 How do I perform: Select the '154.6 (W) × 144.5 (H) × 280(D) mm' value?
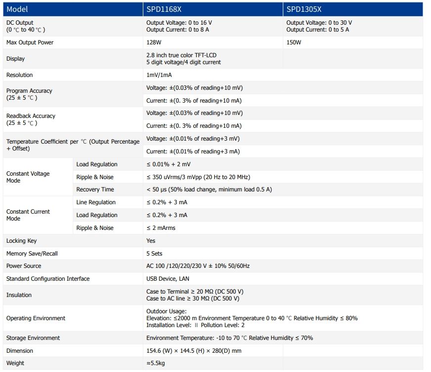194,351
